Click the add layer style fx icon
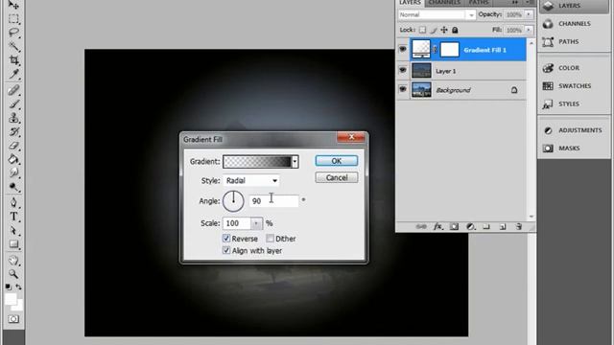The width and height of the screenshot is (614, 345). [437, 226]
